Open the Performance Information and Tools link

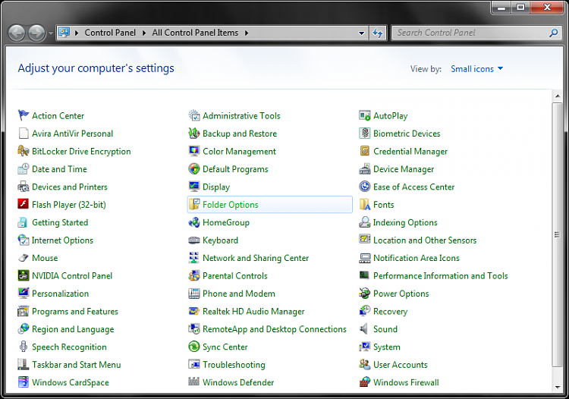click(441, 275)
